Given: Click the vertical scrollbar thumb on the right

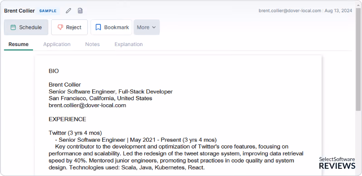Looking at the screenshot, I should pos(358,60).
